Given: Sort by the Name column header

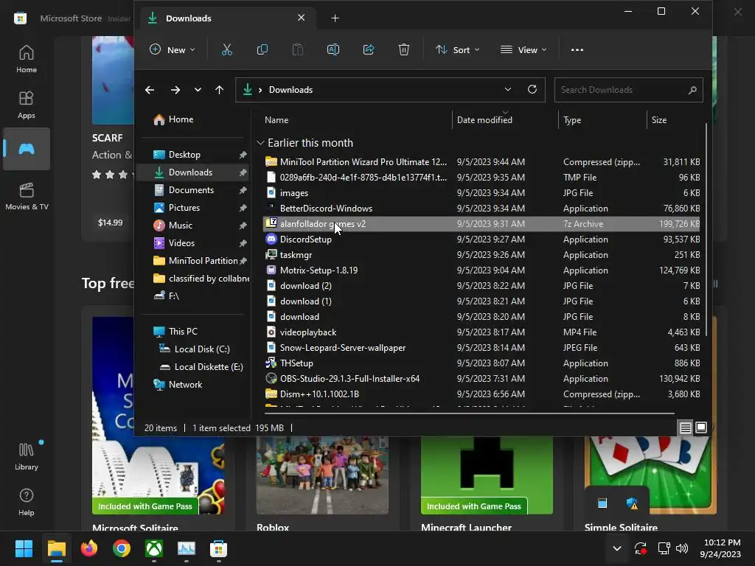Looking at the screenshot, I should click(276, 120).
